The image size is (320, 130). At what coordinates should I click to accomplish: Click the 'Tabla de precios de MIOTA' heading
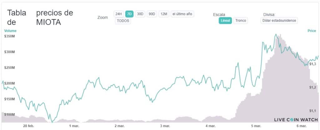click(40, 18)
